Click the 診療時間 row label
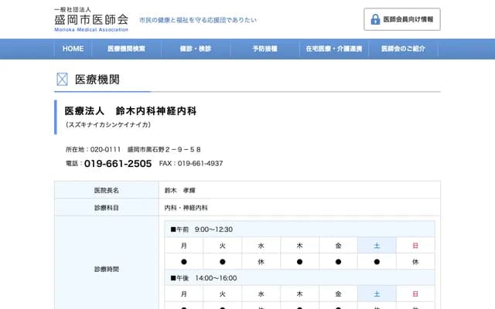Screen dimensions: 495x309 [x=106, y=270]
